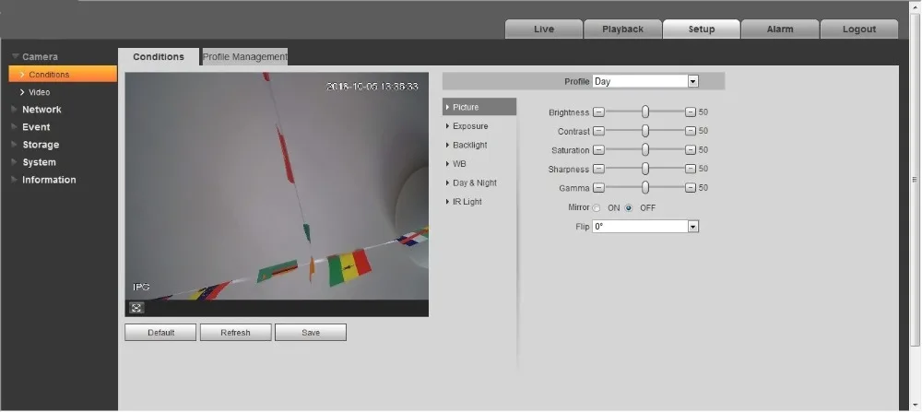Click the Brightness button beside value 50
The width and height of the screenshot is (922, 412).
coord(691,112)
